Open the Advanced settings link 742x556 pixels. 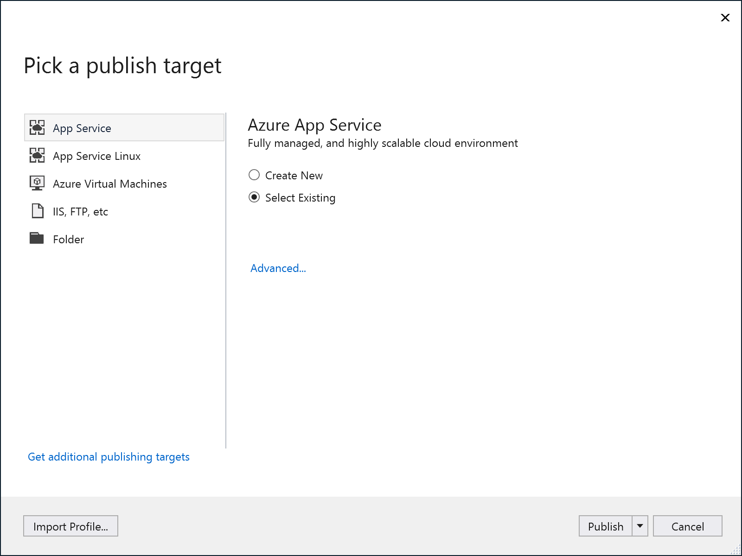click(x=278, y=268)
